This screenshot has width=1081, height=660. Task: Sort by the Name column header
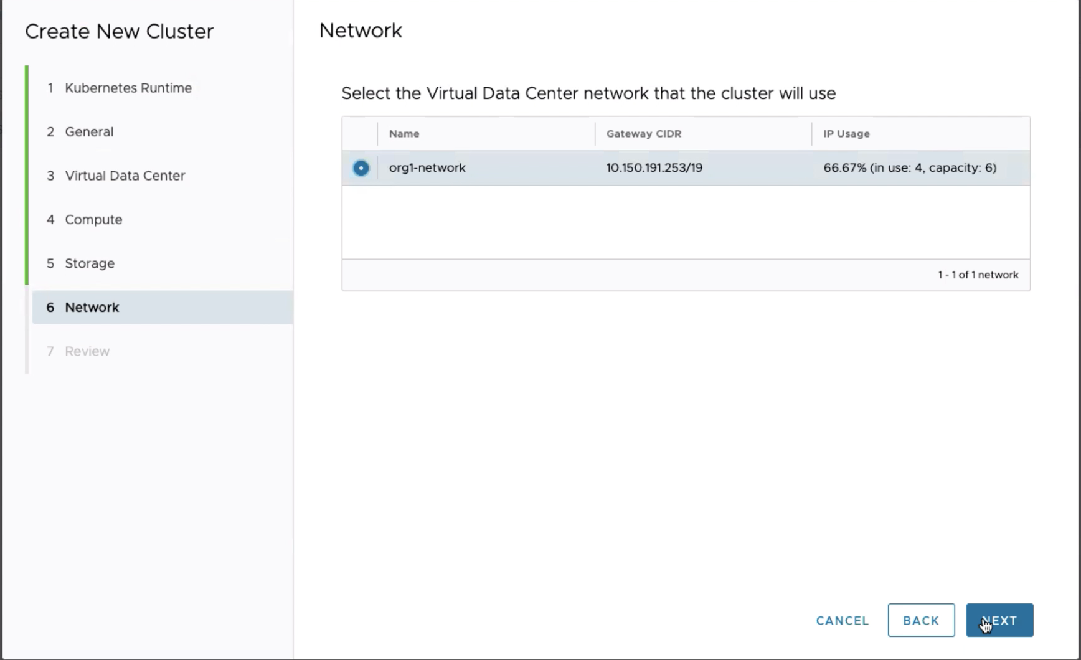pyautogui.click(x=404, y=134)
